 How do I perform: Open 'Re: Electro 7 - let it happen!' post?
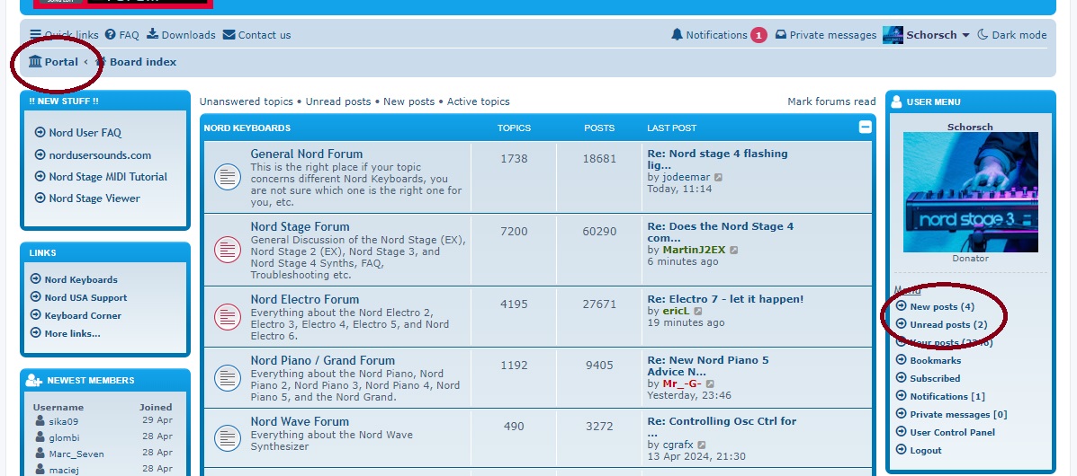coord(725,299)
